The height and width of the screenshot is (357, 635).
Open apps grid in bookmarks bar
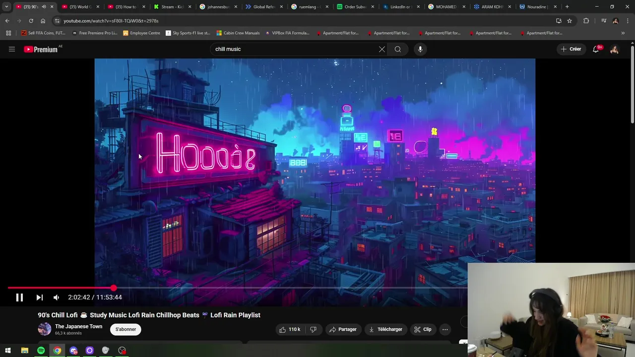[x=8, y=33]
